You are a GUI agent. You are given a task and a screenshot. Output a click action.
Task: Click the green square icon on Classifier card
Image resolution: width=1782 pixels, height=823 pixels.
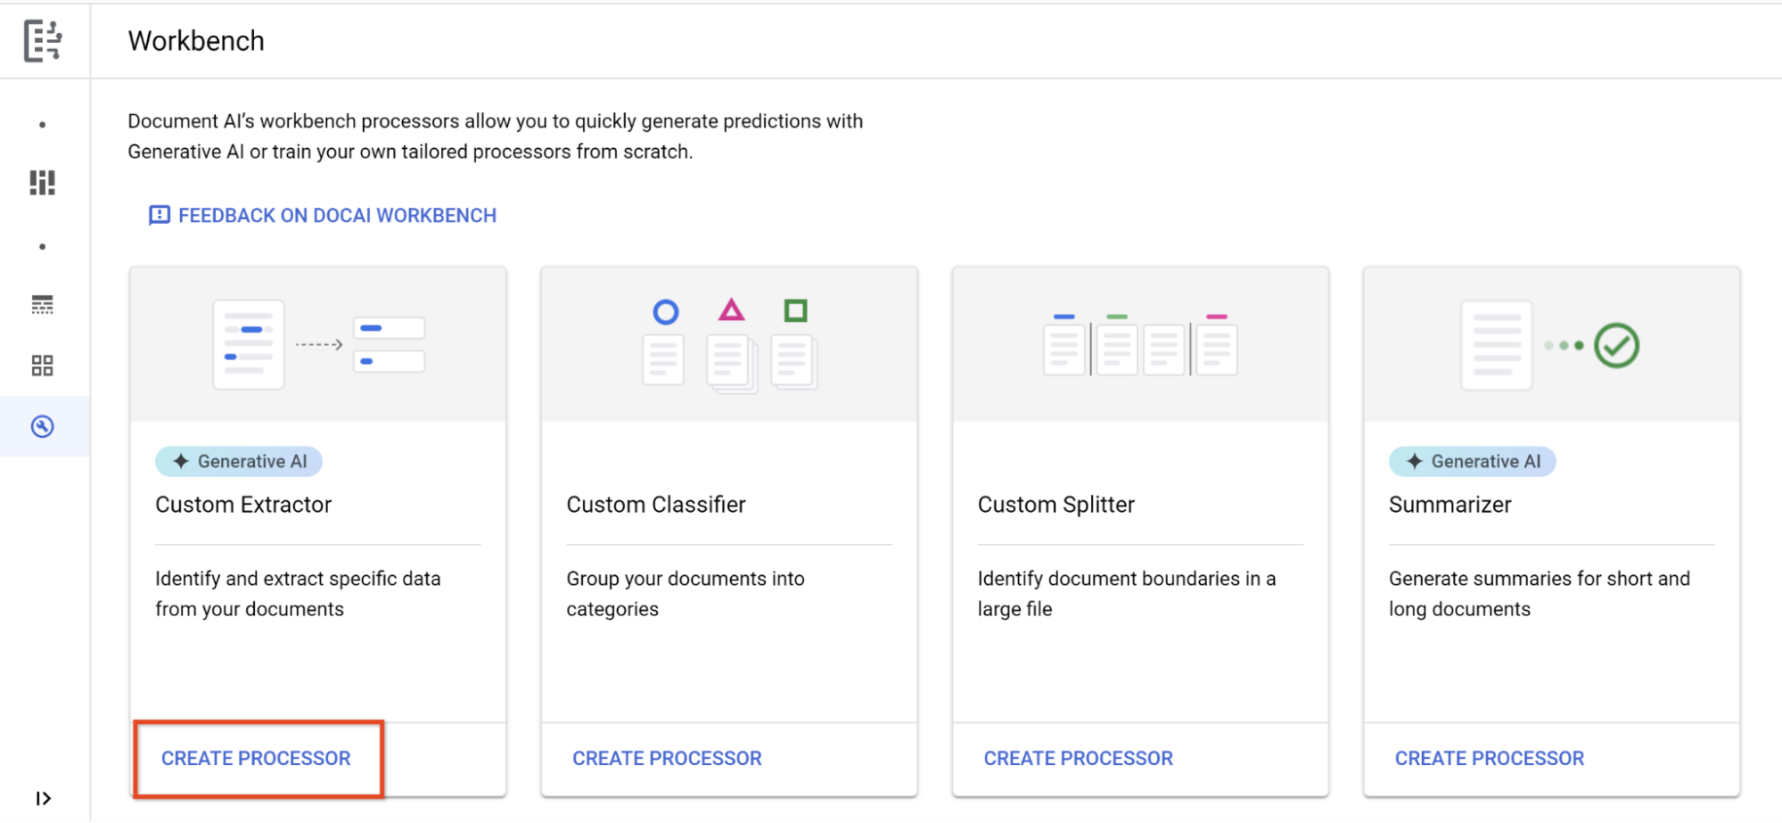(x=795, y=310)
